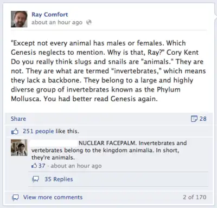The height and width of the screenshot is (208, 217).
Task: Click the public globe privacy icon
Action: tap(89, 22)
